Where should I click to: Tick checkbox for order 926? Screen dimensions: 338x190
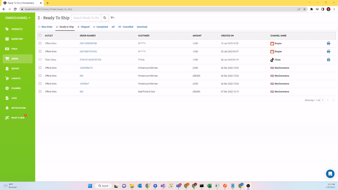click(x=40, y=91)
